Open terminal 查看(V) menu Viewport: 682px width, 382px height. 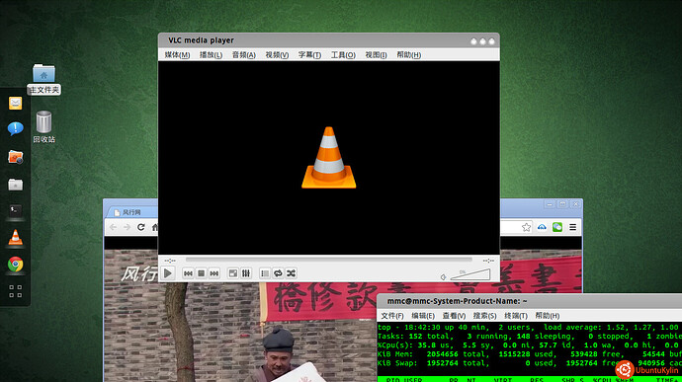[x=454, y=316]
